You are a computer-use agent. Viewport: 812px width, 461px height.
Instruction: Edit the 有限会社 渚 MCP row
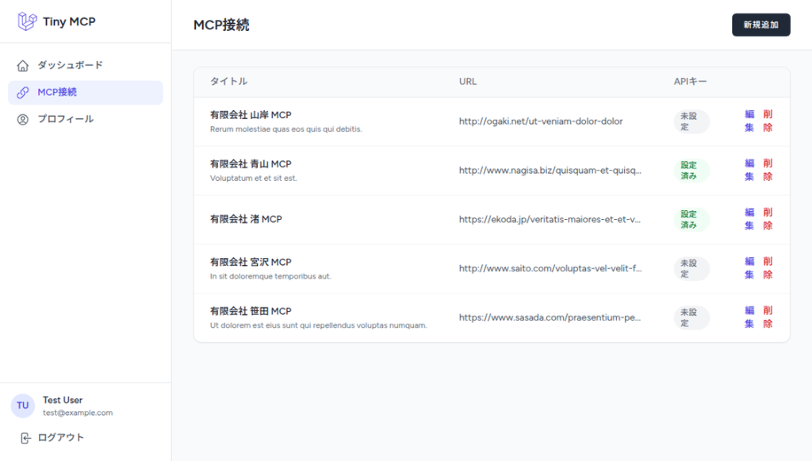749,219
